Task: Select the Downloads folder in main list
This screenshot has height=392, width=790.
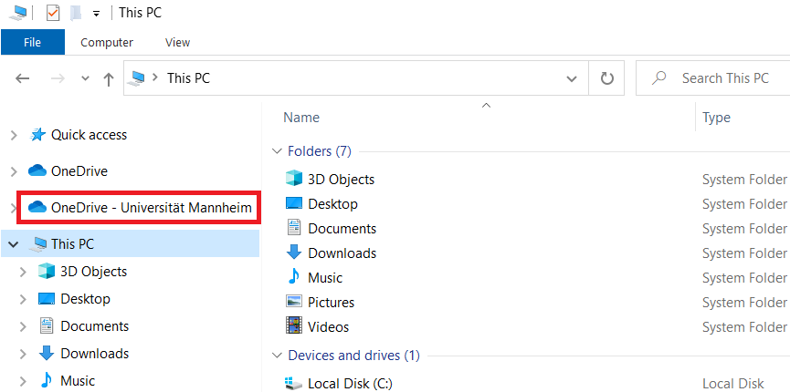Action: (x=342, y=253)
